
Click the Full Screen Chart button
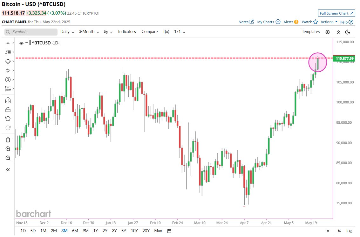[336, 13]
